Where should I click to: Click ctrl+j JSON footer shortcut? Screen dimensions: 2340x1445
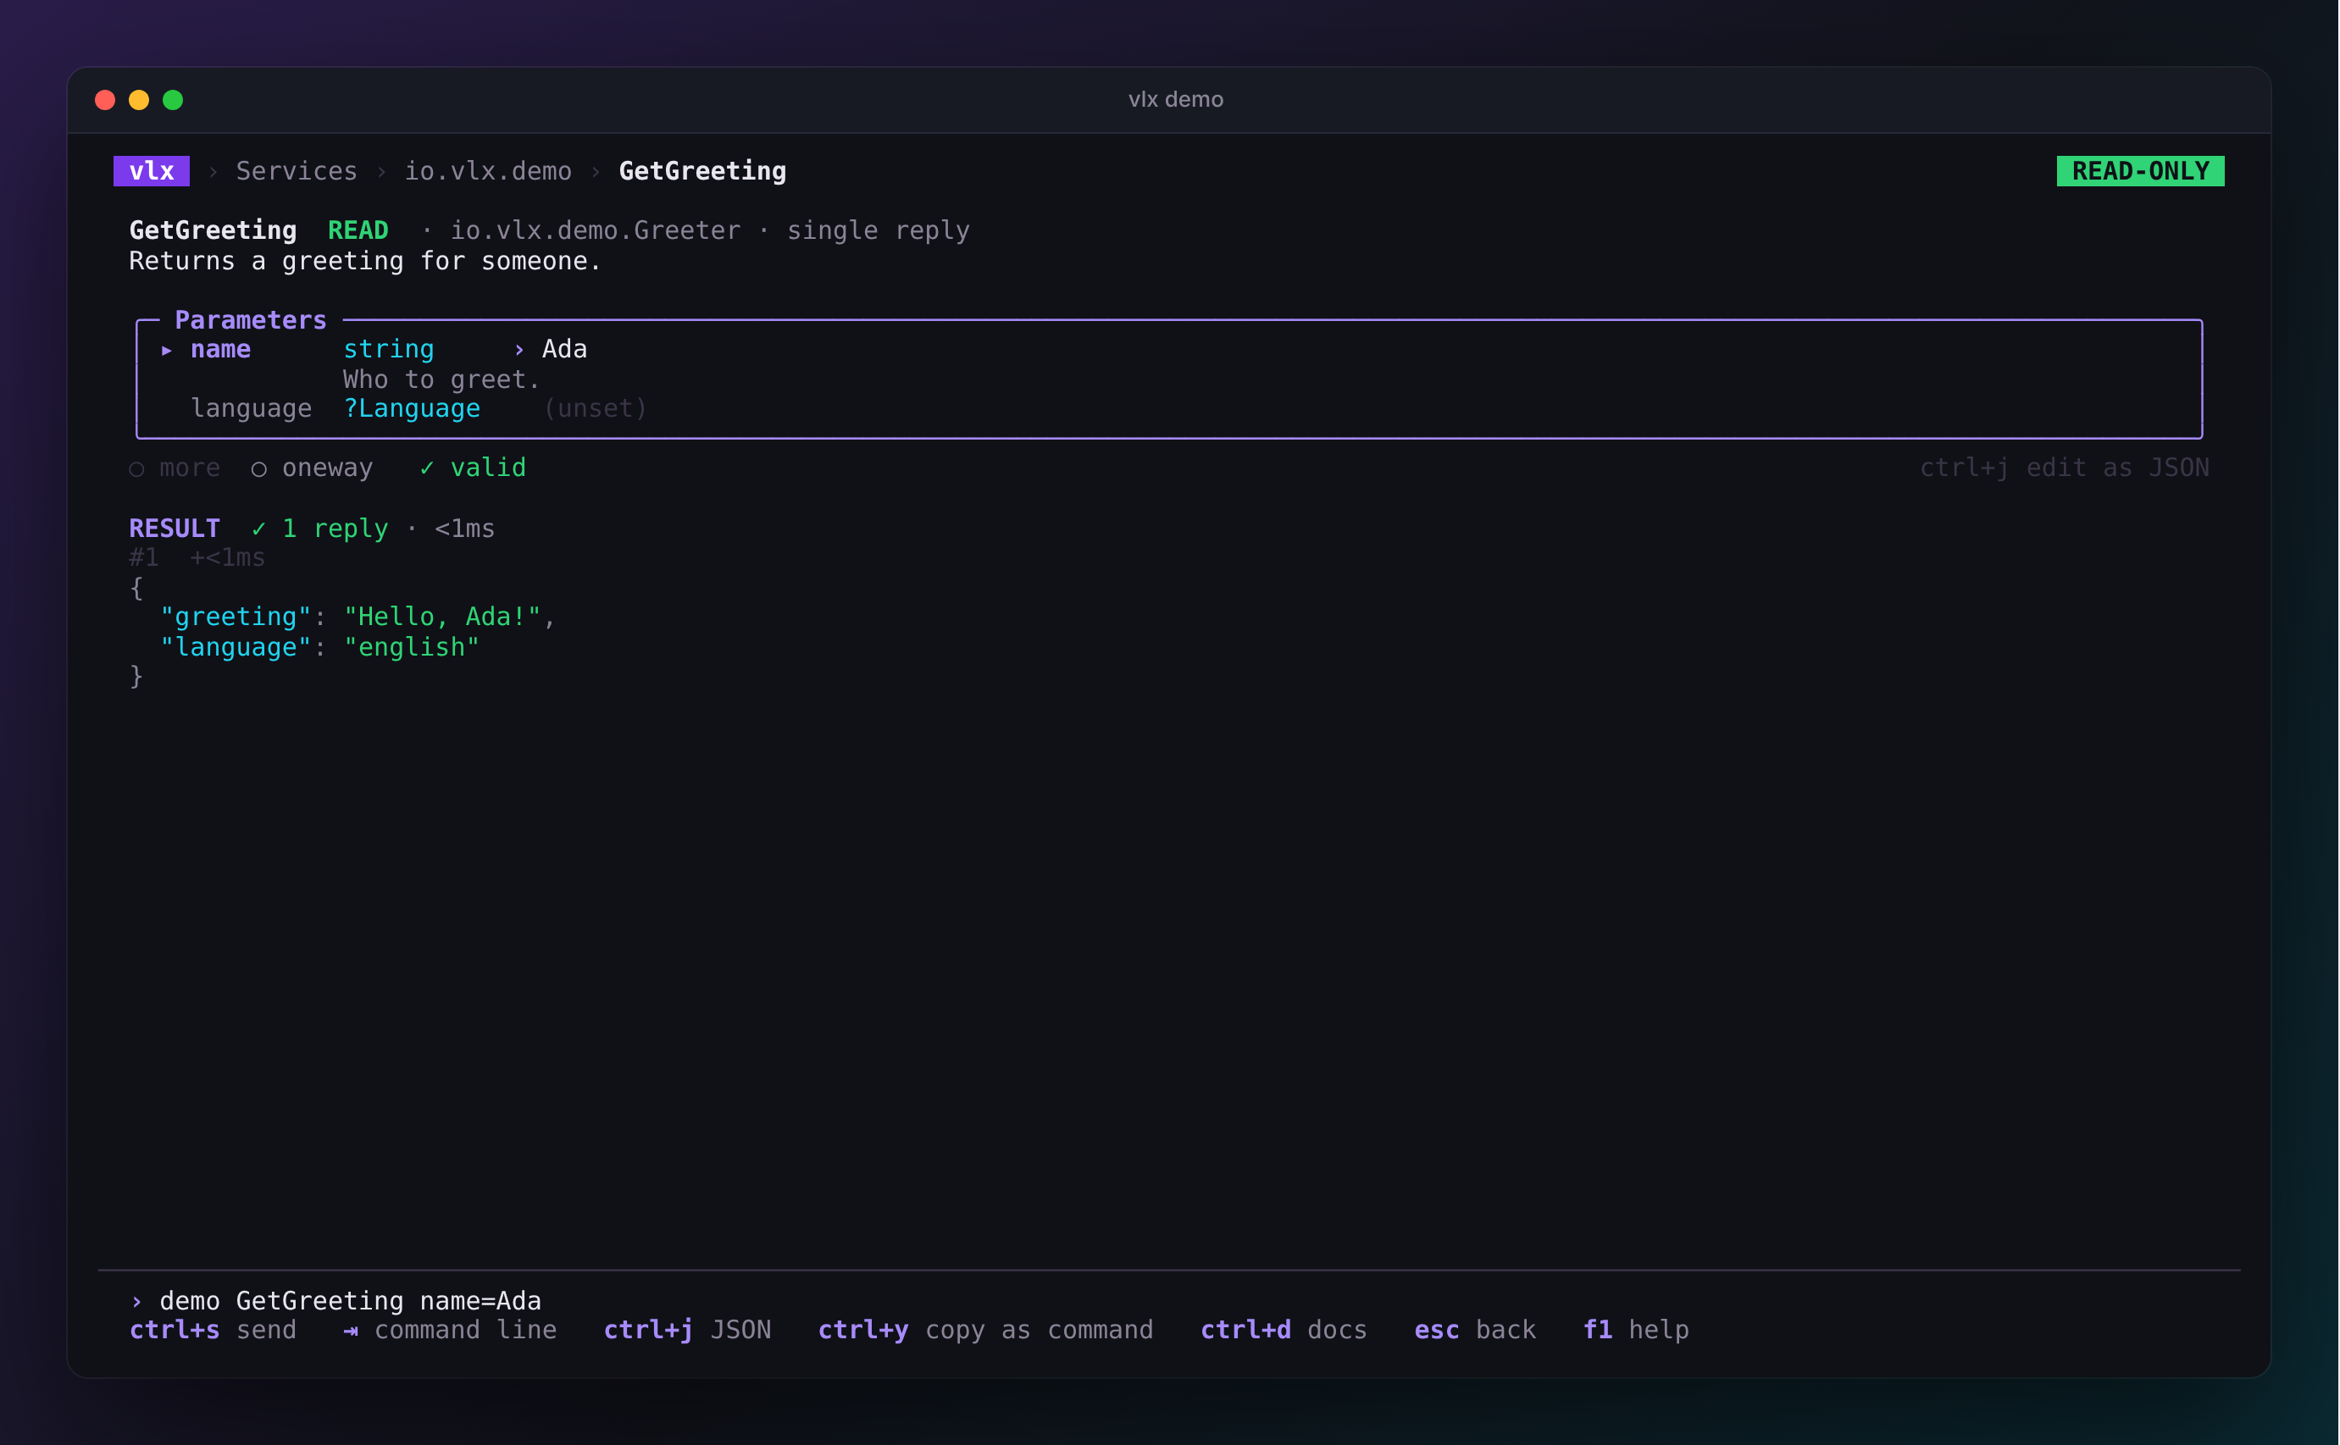point(687,1331)
